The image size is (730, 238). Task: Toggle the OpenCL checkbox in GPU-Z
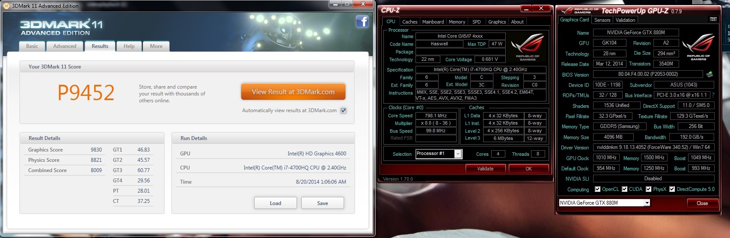tap(597, 189)
